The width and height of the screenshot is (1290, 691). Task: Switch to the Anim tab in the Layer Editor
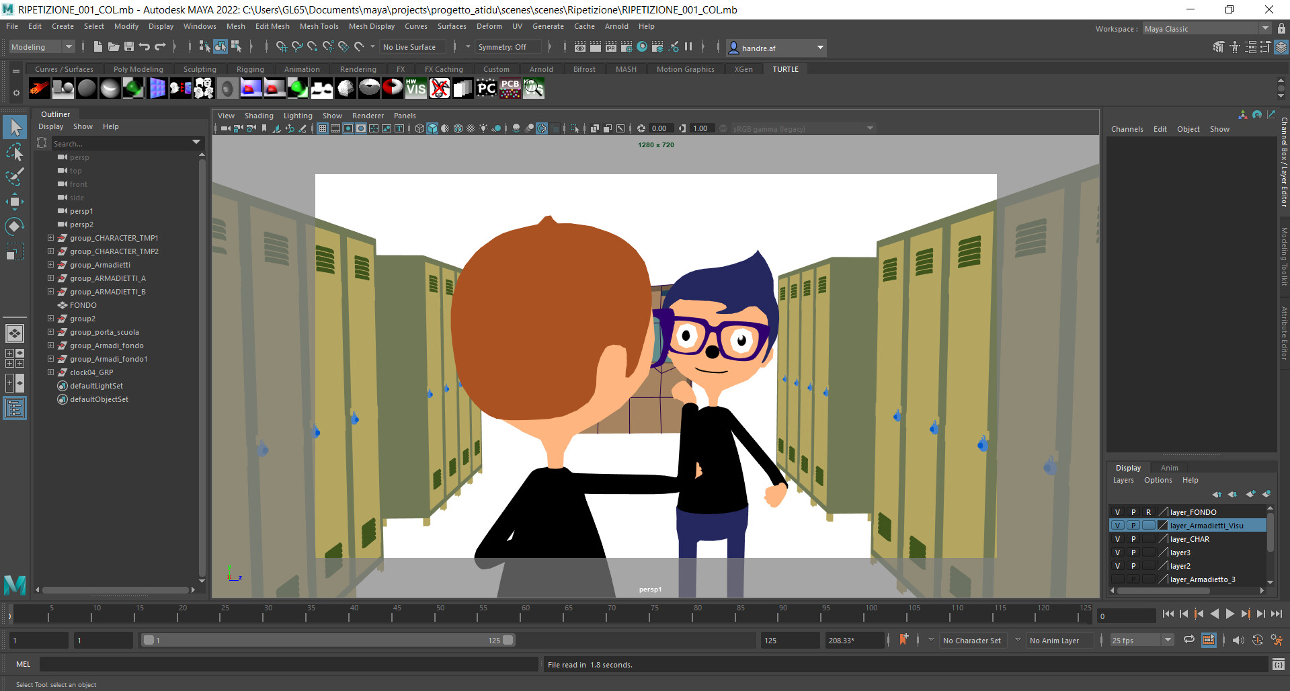tap(1169, 467)
